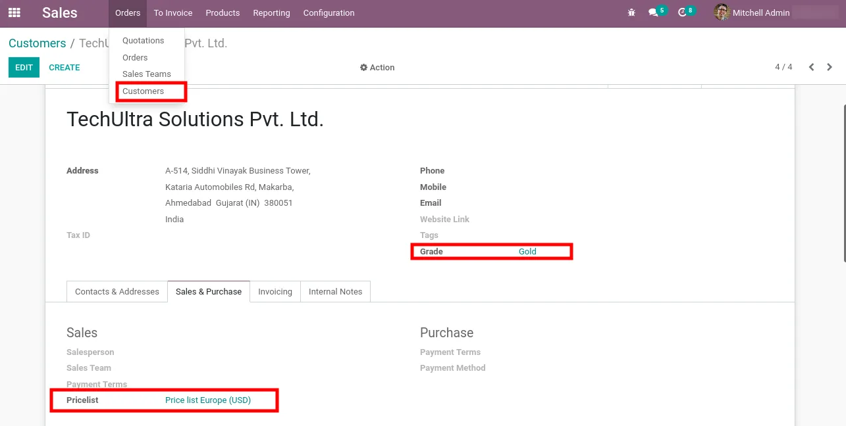The image size is (846, 426).
Task: Open the Reporting menu
Action: (271, 13)
